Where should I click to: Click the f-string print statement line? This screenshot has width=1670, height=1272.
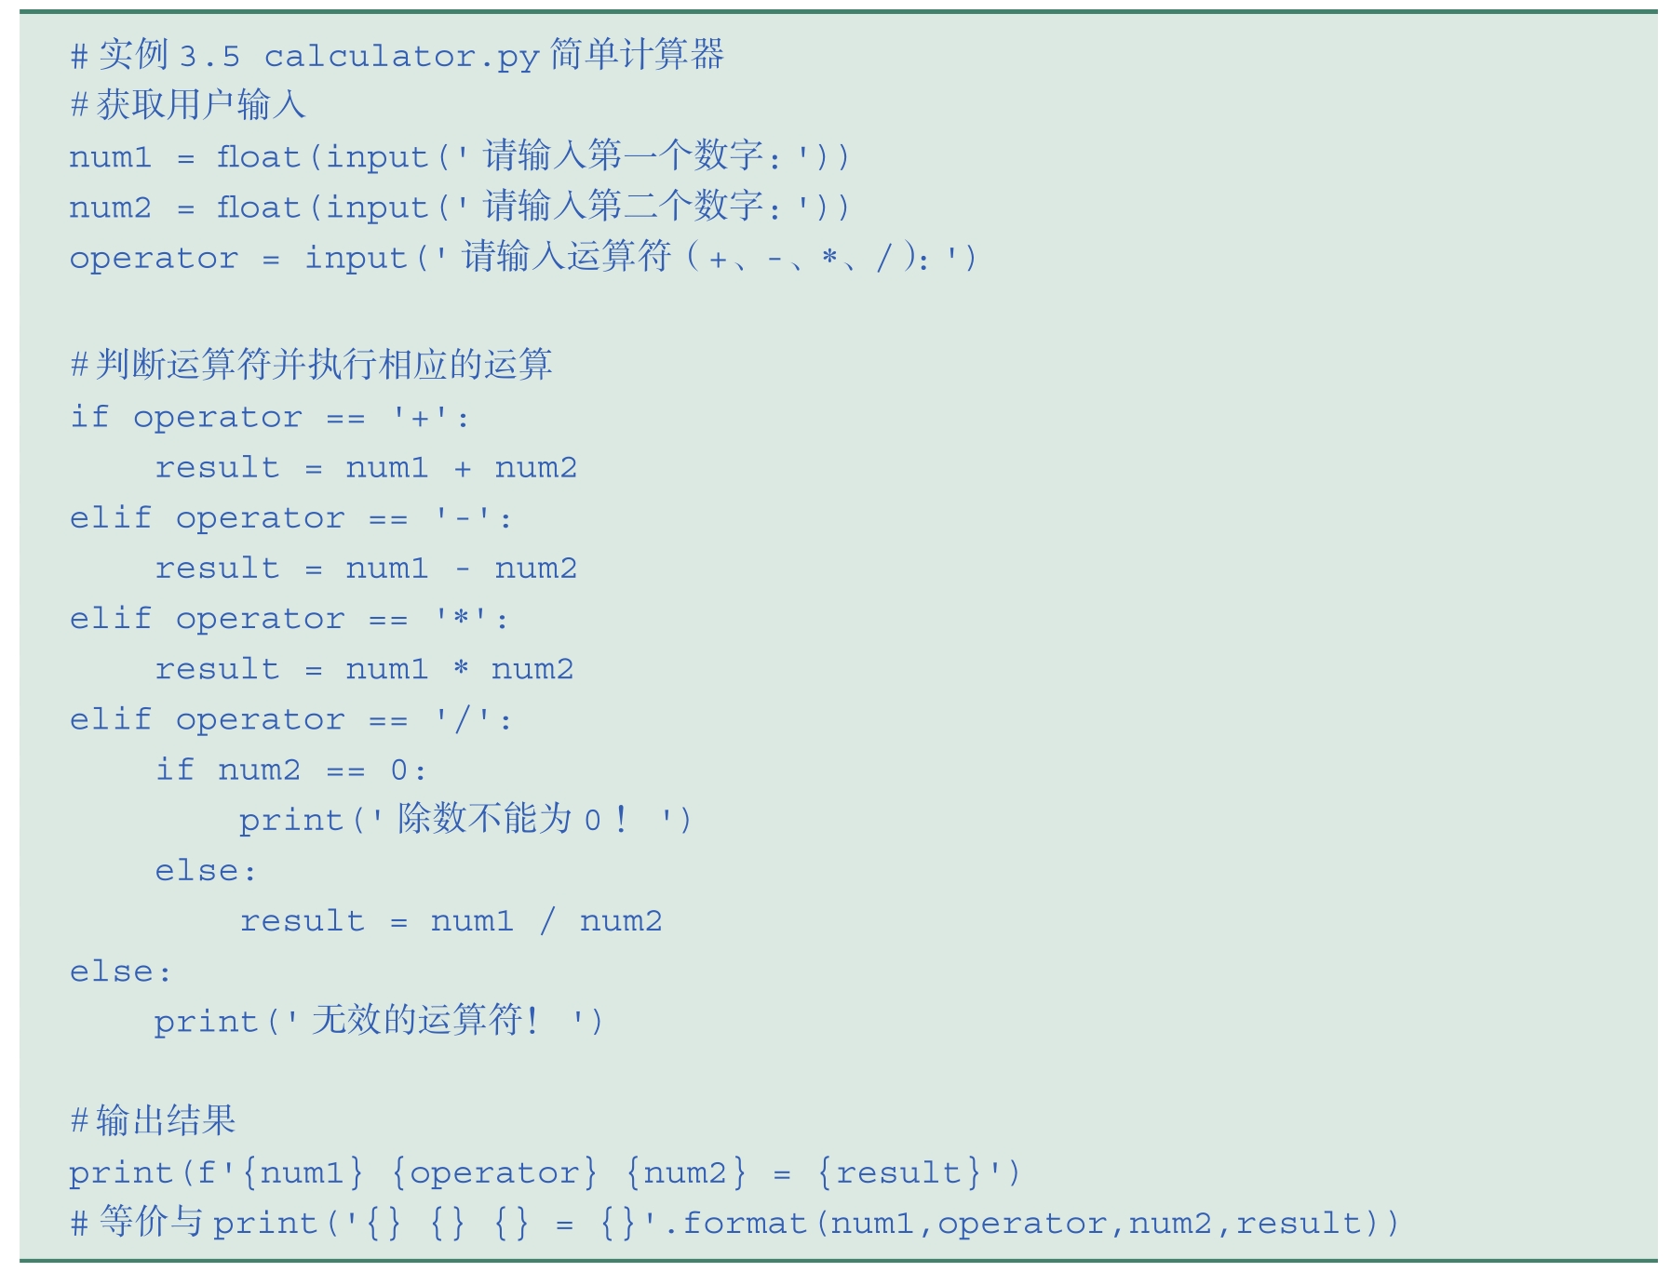[545, 1172]
